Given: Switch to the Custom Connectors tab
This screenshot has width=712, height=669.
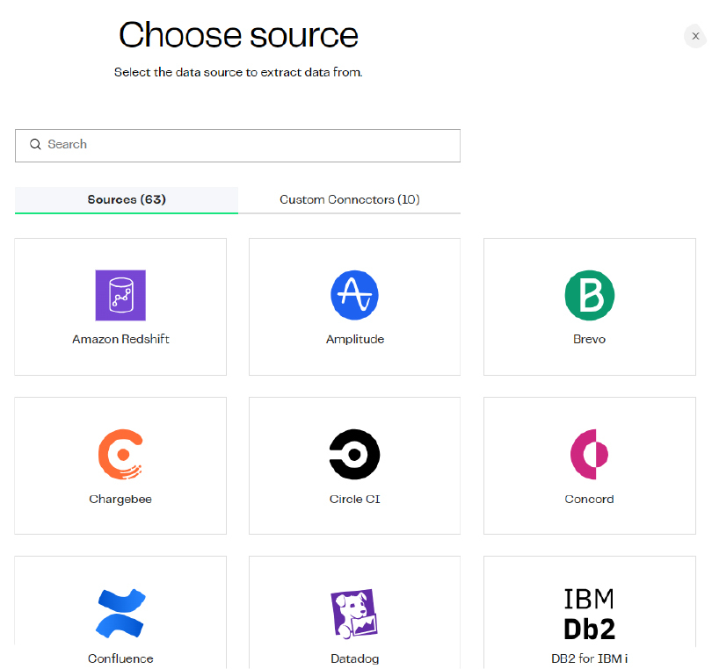Looking at the screenshot, I should [349, 200].
